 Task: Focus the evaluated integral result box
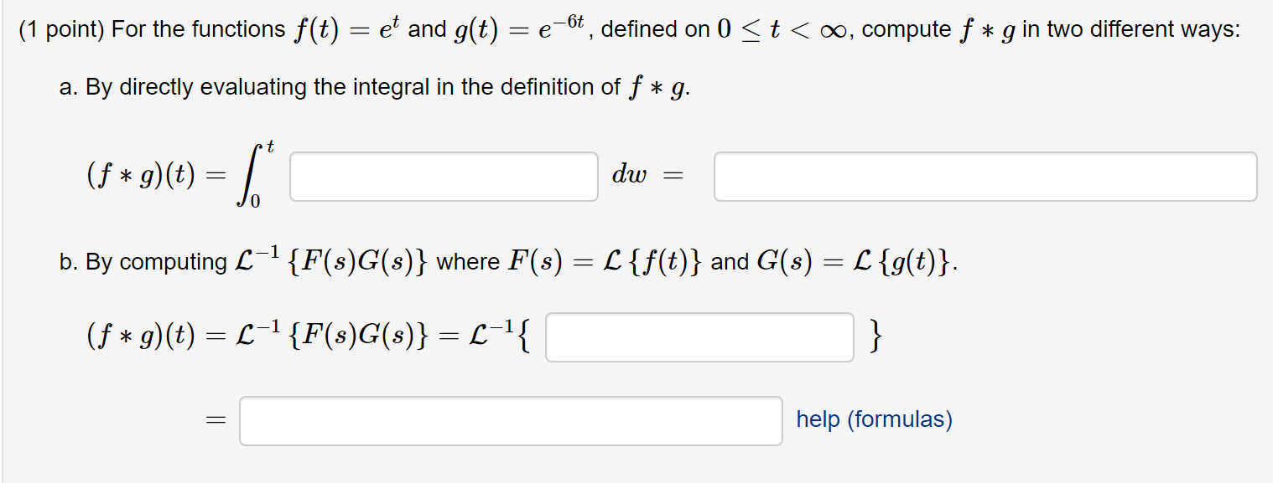point(985,176)
